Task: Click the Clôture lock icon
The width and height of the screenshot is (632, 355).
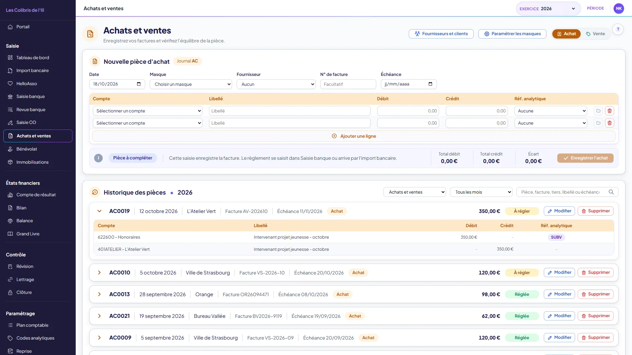Action: point(10,293)
